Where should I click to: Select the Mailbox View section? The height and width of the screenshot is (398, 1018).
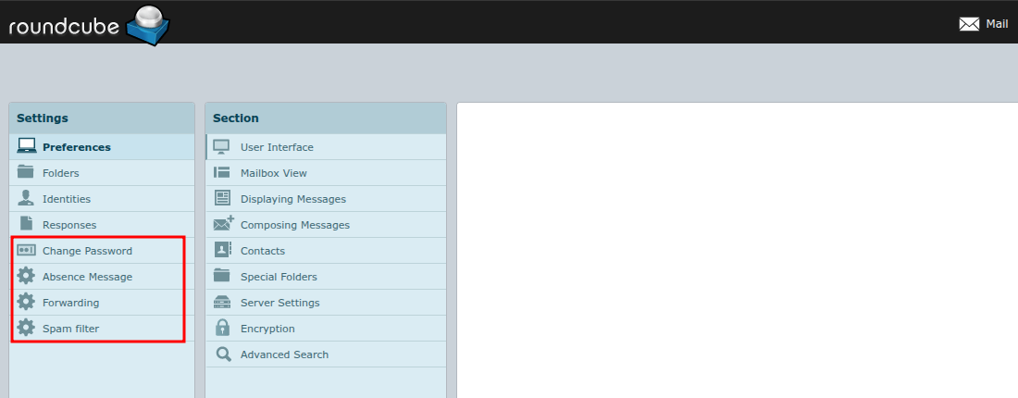click(273, 173)
